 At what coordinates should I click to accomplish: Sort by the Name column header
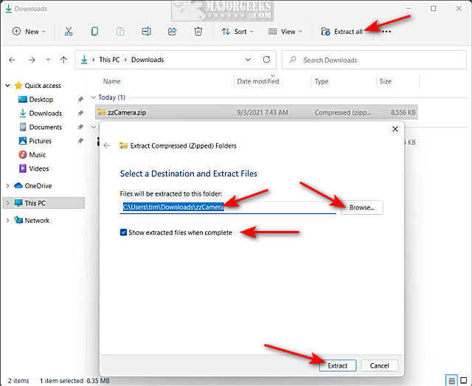[111, 81]
